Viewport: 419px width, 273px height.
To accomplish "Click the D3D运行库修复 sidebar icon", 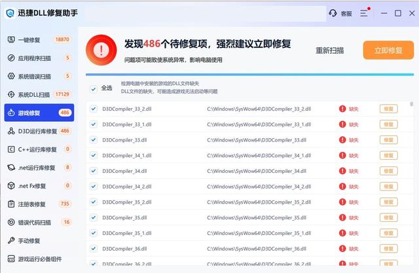I will 11,131.
